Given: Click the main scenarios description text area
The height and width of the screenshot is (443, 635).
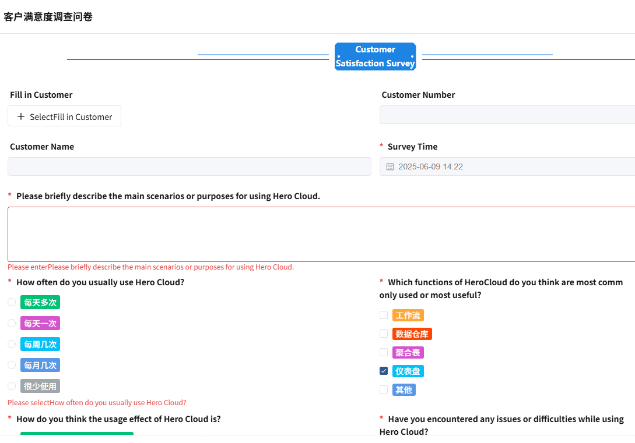Looking at the screenshot, I should (321, 234).
